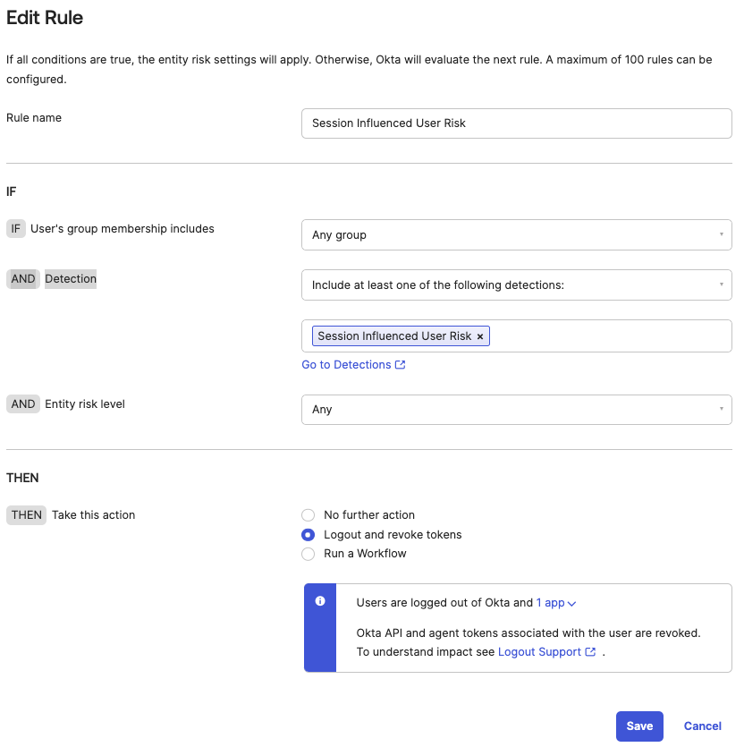This screenshot has height=747, width=744.
Task: Click the Detection condition label
Action: pyautogui.click(x=71, y=279)
